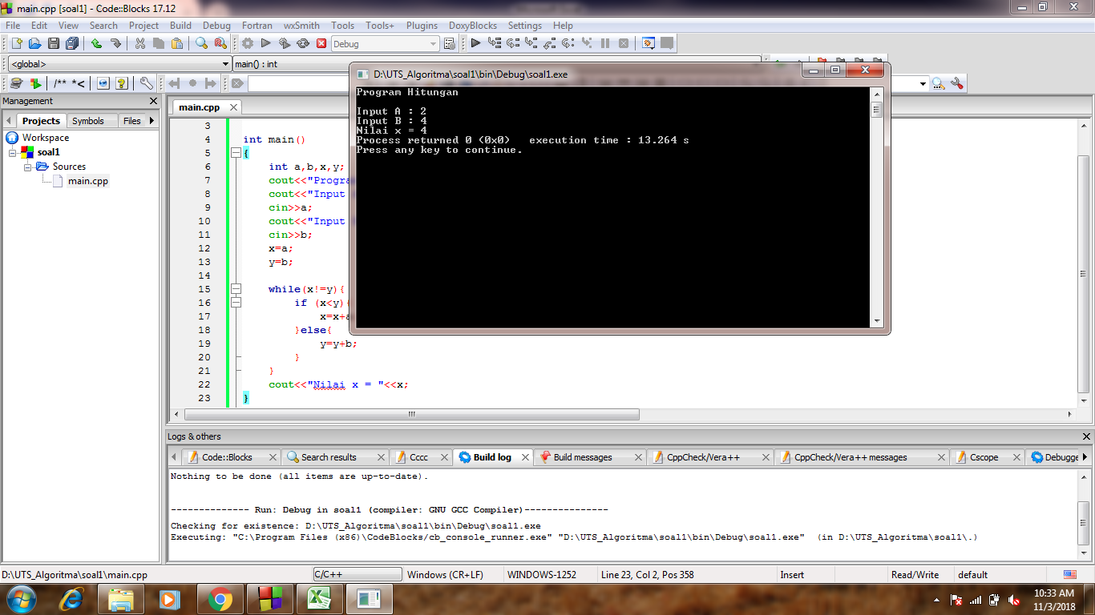Launch Chrome from the taskbar
The image size is (1095, 615).
click(221, 598)
